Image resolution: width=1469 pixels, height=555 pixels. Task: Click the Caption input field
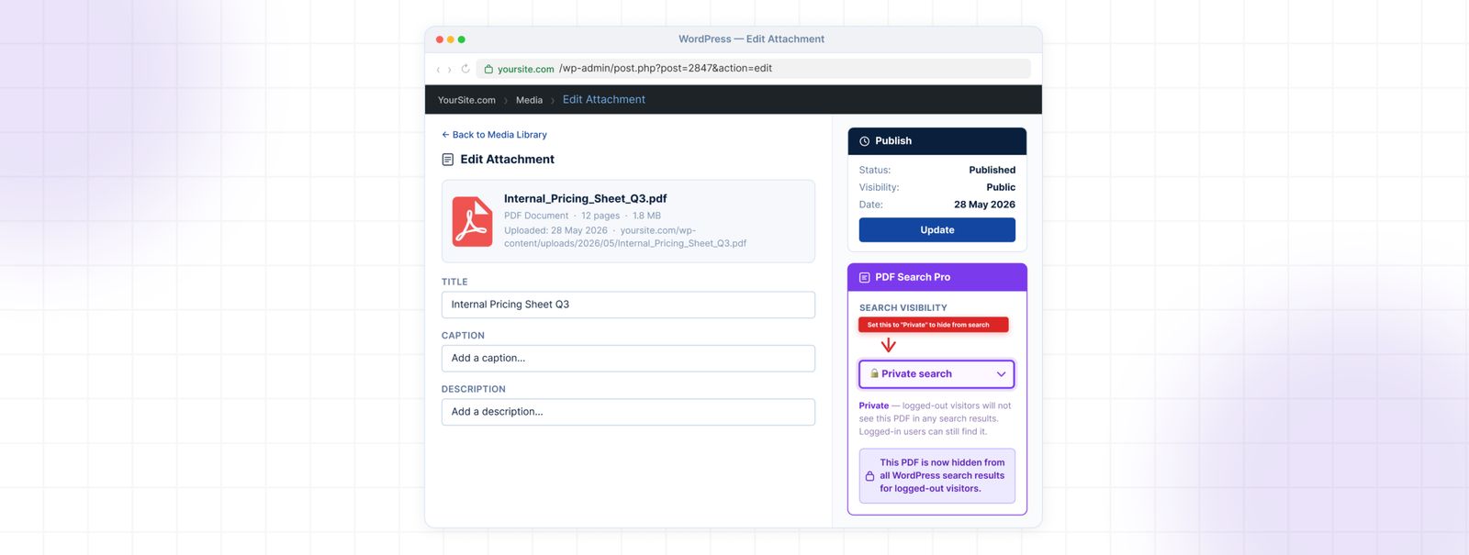[628, 358]
